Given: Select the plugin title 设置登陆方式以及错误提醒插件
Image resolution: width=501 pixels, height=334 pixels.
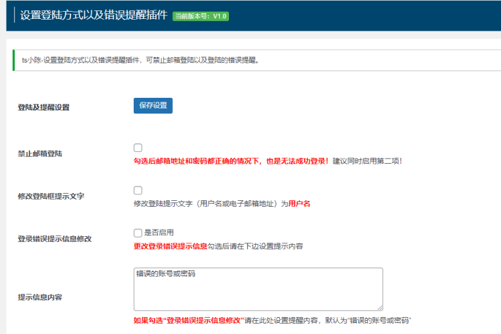Looking at the screenshot, I should pyautogui.click(x=94, y=15).
